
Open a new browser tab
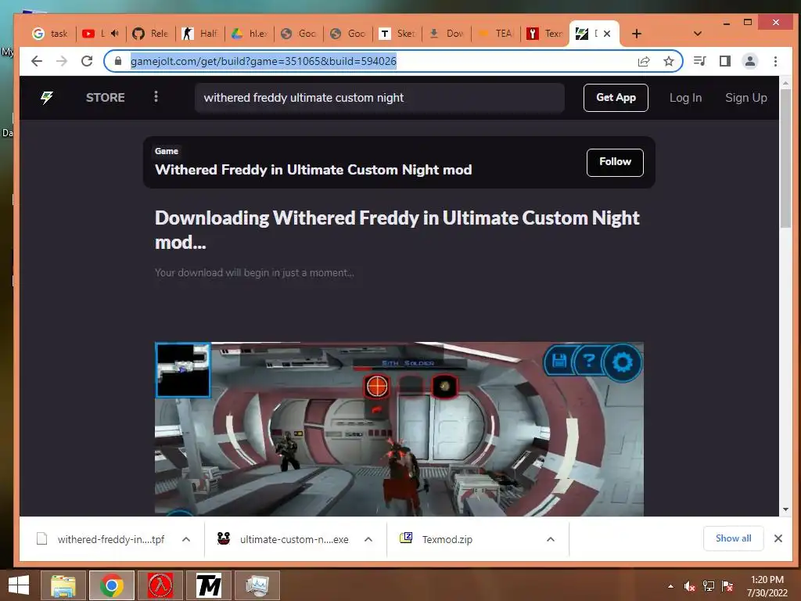point(637,34)
